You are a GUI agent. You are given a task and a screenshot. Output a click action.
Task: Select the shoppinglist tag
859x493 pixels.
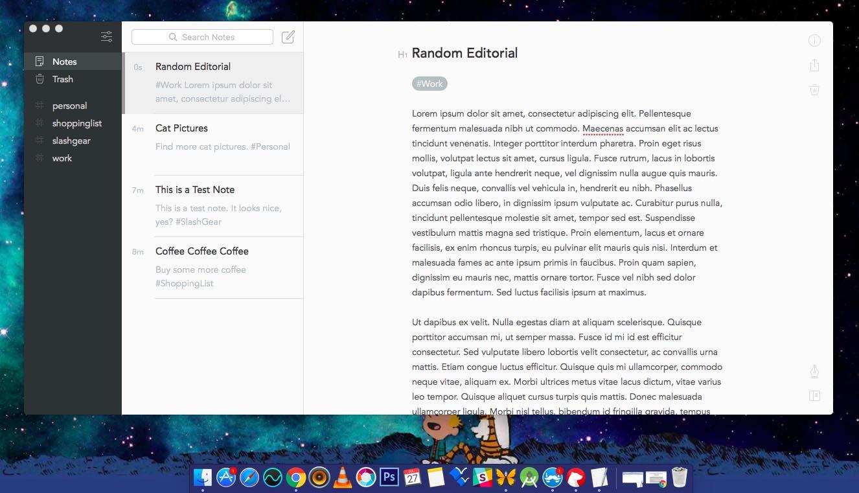(76, 123)
